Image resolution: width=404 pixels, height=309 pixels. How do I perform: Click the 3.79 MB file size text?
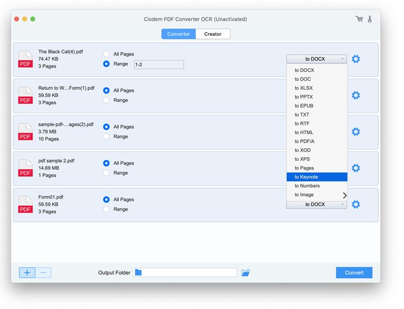tap(47, 132)
